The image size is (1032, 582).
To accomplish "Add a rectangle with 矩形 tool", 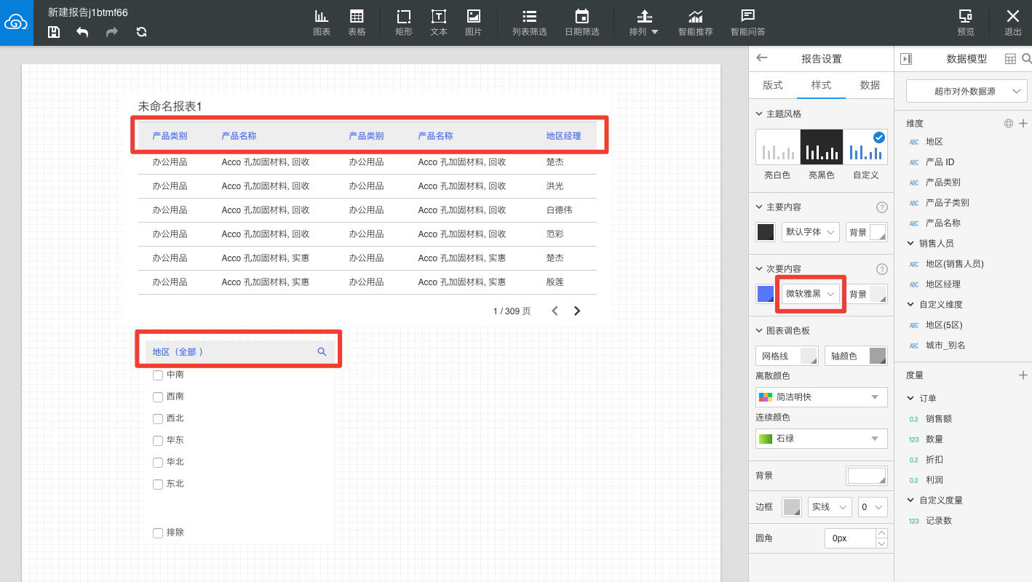I will pos(403,23).
